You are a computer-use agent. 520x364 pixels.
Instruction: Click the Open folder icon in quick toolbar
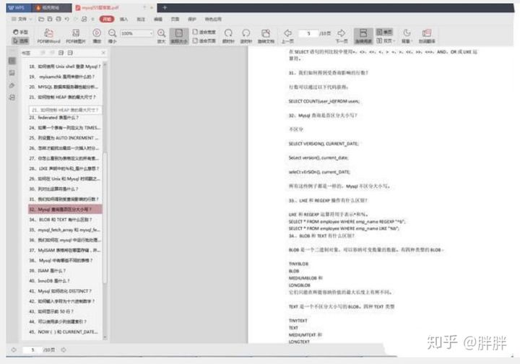[x=41, y=19]
